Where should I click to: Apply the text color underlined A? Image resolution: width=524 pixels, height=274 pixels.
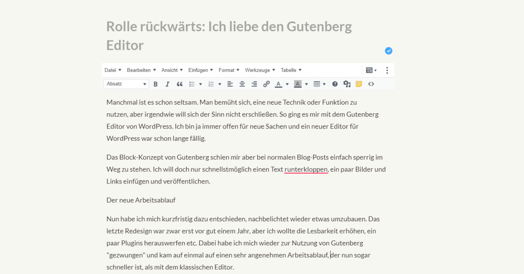point(278,84)
